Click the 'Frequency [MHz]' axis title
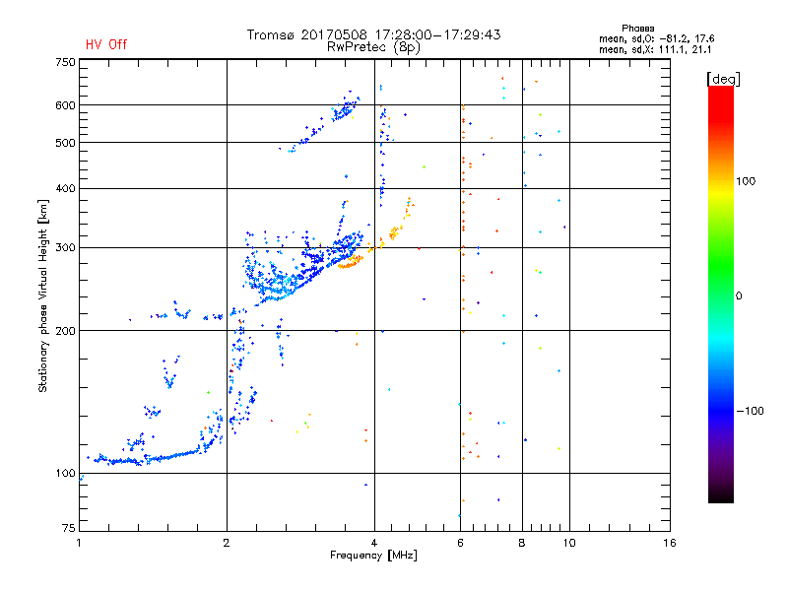The image size is (788, 591). click(373, 556)
